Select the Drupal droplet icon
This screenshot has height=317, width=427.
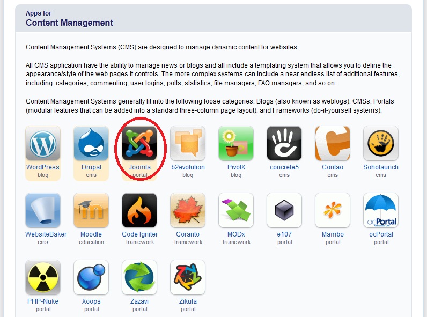[91, 143]
